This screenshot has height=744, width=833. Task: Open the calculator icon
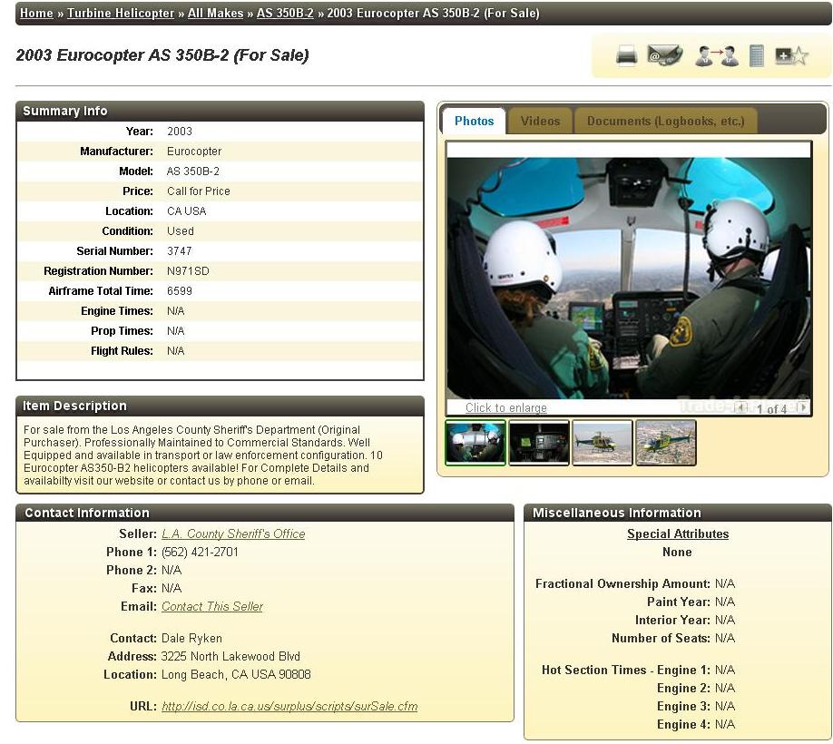(x=756, y=56)
